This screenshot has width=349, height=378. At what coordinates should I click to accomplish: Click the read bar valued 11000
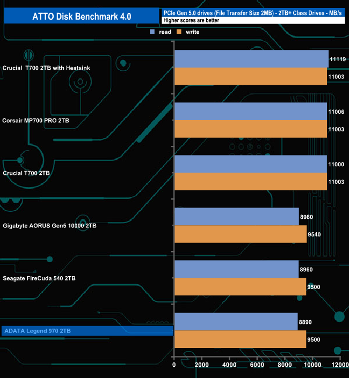(x=251, y=164)
